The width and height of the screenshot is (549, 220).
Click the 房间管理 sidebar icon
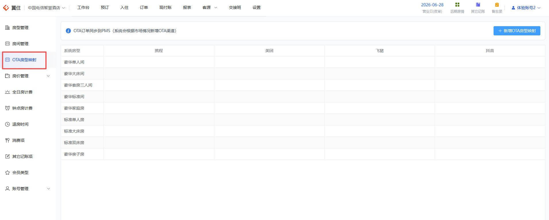tap(7, 44)
